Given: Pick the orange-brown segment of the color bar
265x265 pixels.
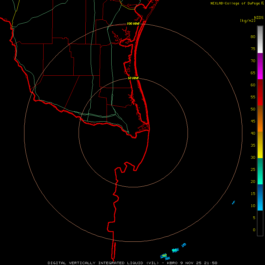Looking at the screenshot, I should [x=260, y=118].
